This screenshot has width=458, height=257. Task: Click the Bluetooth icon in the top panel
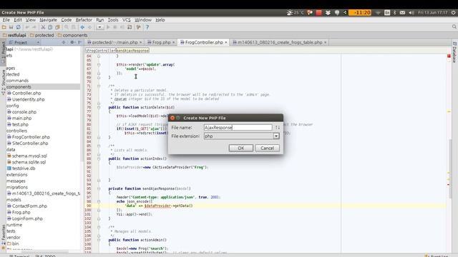(394, 13)
